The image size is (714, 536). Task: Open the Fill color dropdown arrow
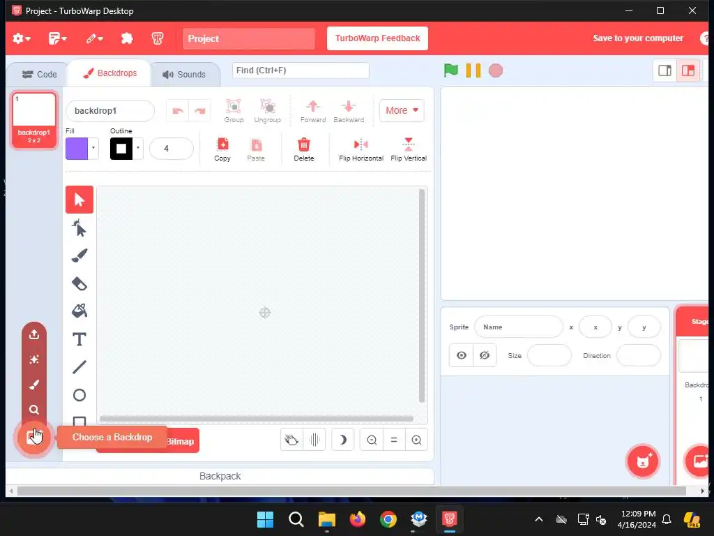click(x=93, y=148)
